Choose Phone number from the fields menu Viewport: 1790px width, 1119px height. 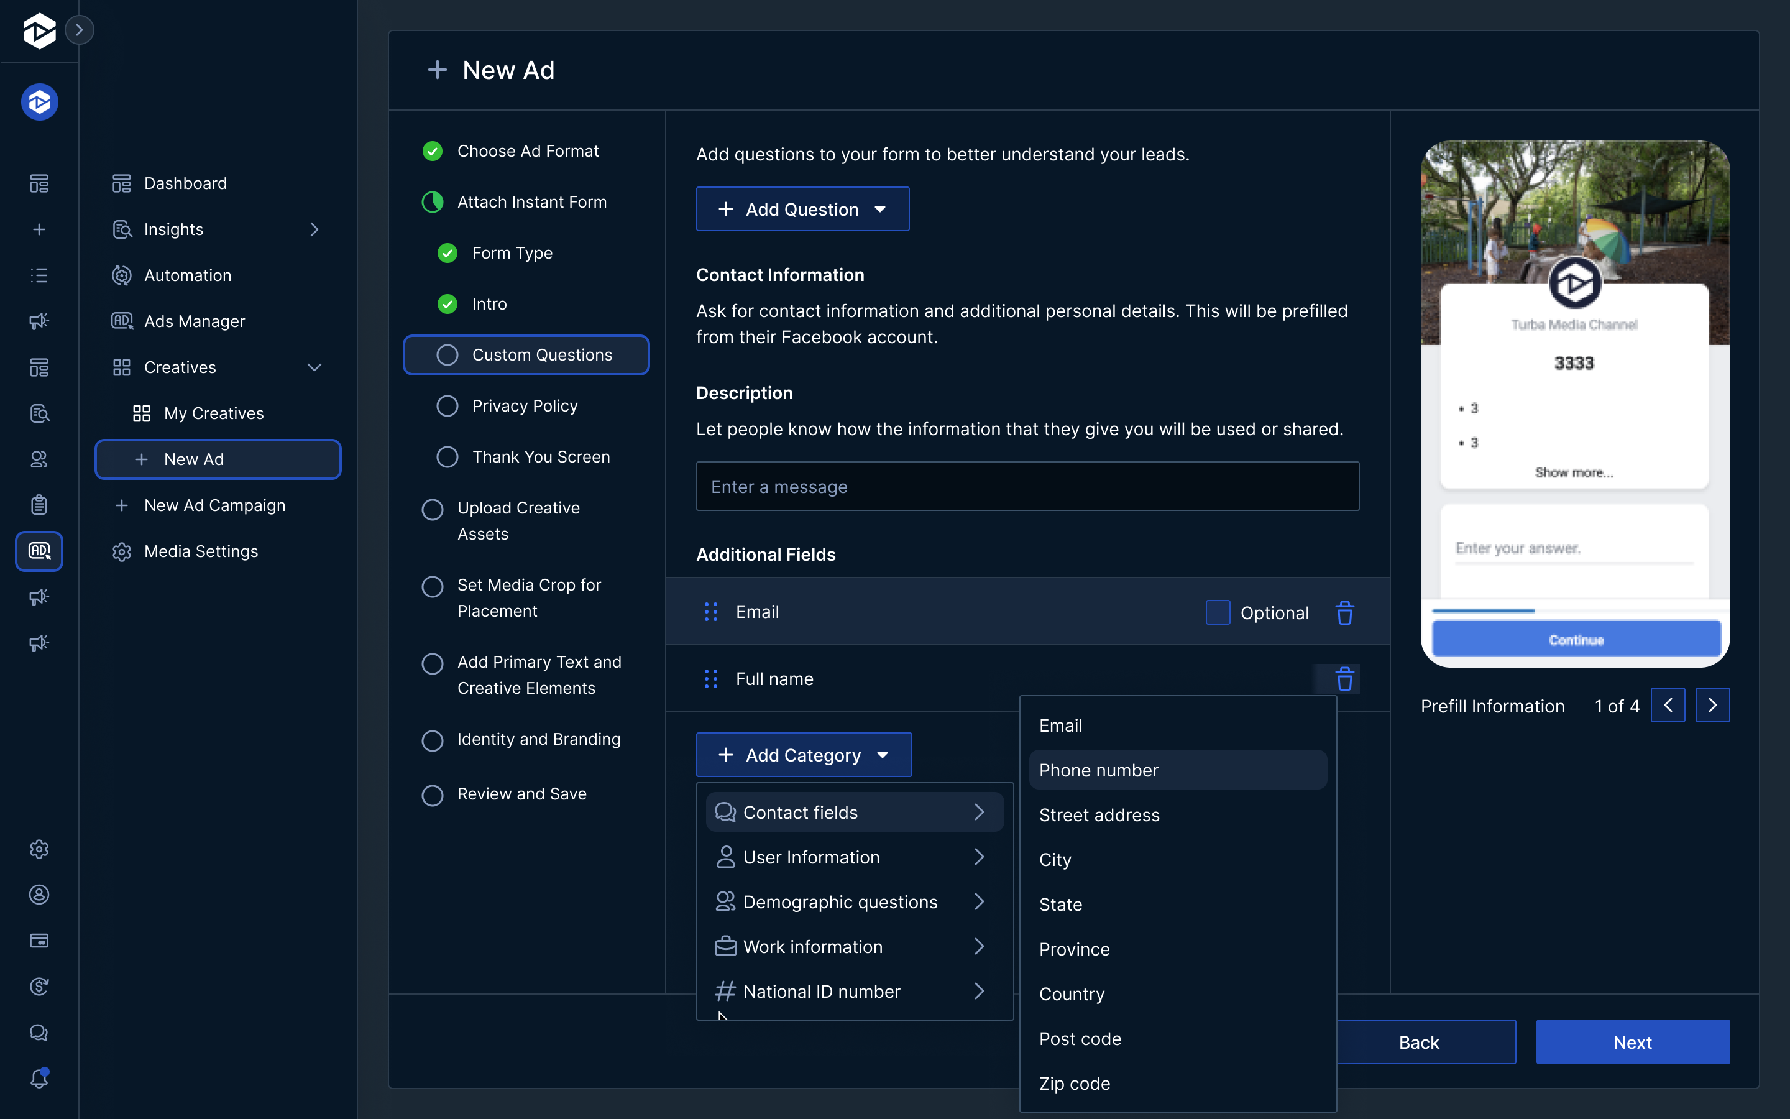[x=1099, y=770]
